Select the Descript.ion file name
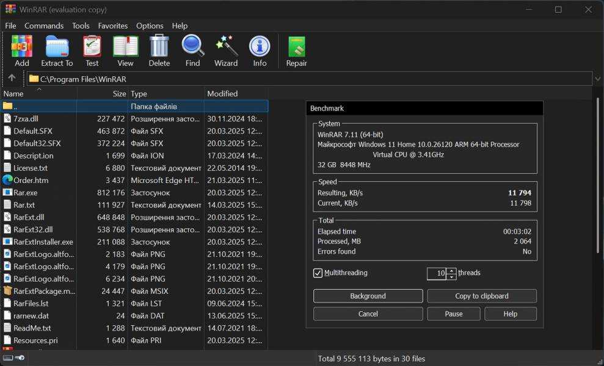The height and width of the screenshot is (366, 604). [34, 156]
